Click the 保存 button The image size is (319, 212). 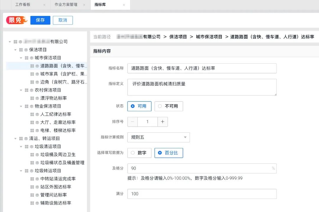[x=40, y=20]
